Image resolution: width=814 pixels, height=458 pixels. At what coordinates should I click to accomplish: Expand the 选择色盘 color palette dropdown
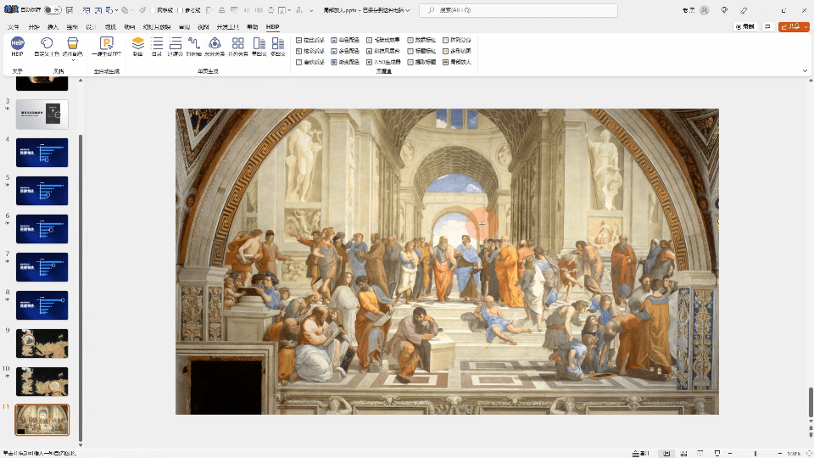[73, 60]
